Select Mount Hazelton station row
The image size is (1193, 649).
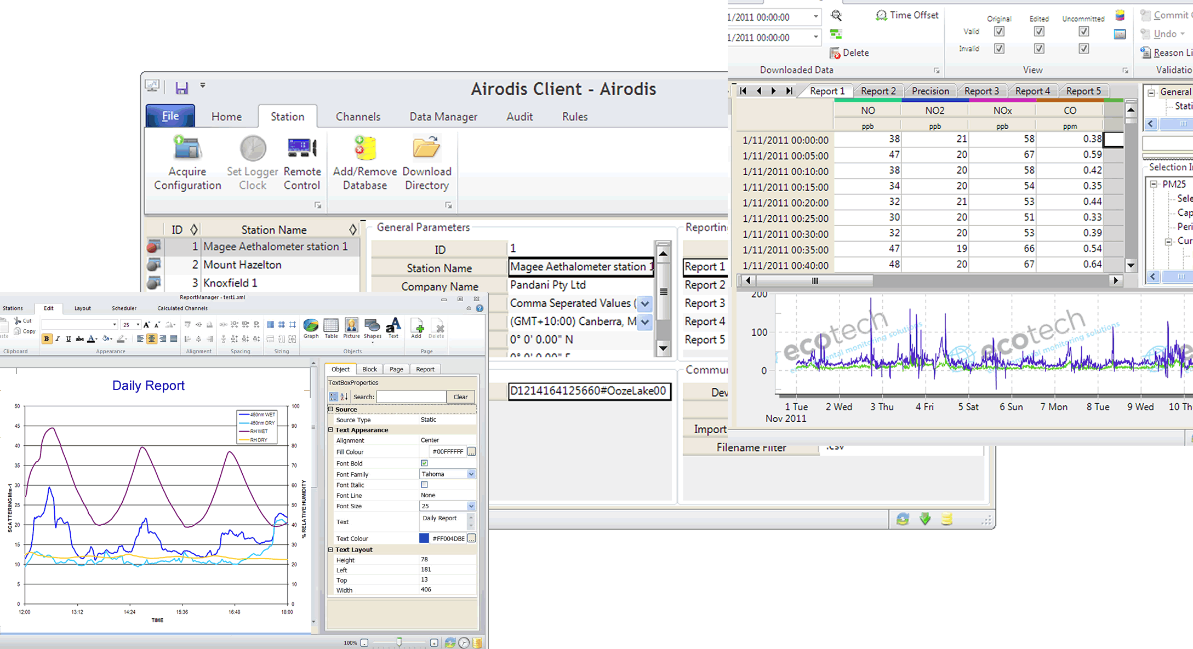(253, 265)
